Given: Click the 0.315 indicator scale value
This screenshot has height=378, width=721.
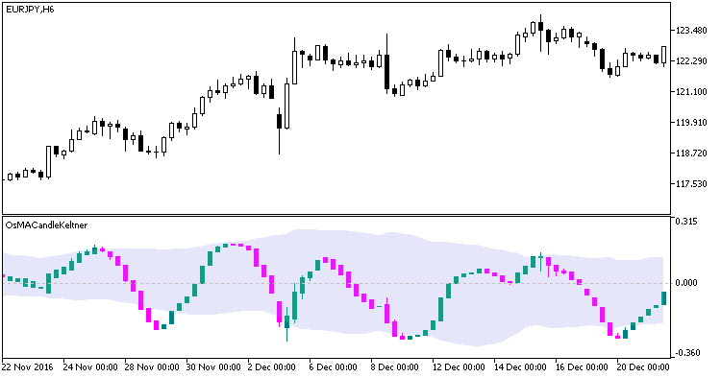Looking at the screenshot, I should tap(686, 222).
